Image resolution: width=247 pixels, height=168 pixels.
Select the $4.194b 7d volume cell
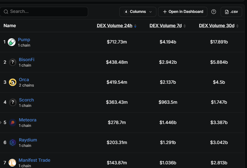(168, 42)
